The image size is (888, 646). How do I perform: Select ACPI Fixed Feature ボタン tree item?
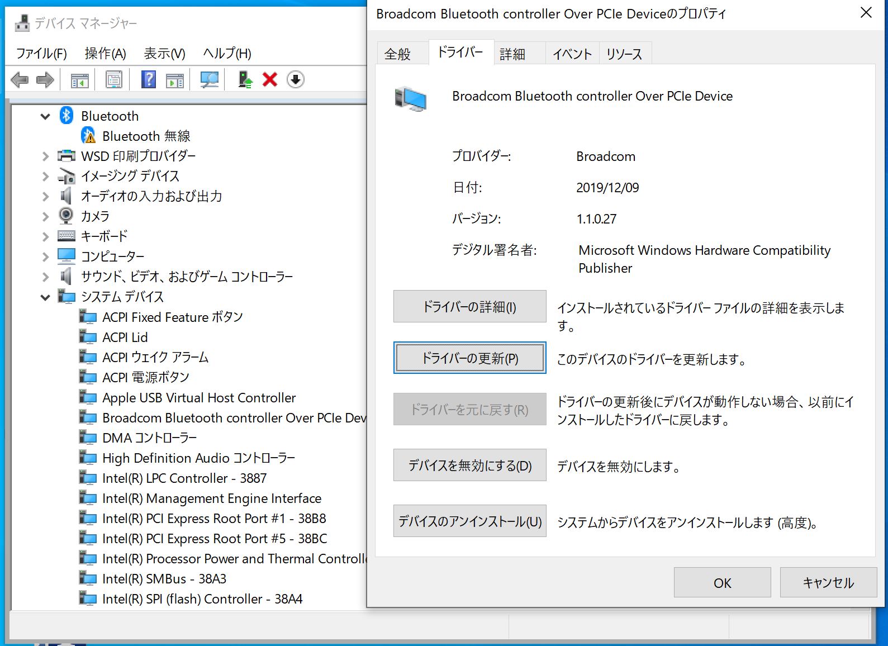click(173, 317)
